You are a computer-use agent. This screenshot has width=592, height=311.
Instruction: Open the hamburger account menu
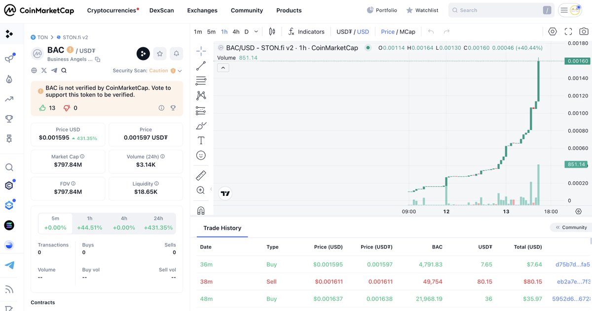point(564,10)
